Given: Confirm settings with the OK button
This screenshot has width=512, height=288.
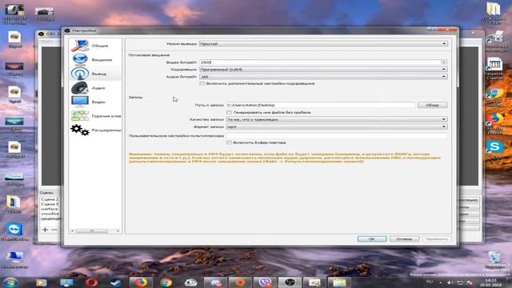Looking at the screenshot, I should 372,239.
